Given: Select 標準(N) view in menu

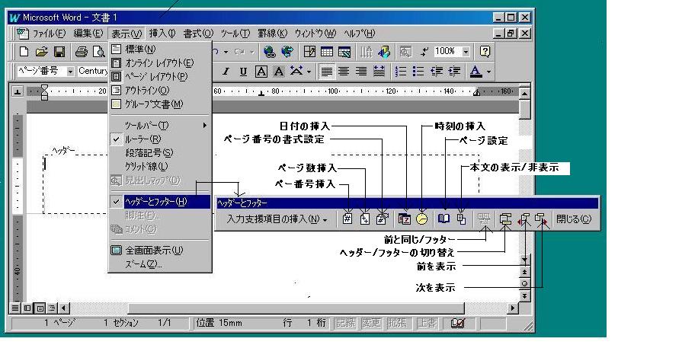Looking at the screenshot, I should click(159, 49).
